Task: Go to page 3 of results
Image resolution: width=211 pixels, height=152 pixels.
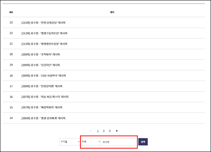Action: (x=110, y=130)
